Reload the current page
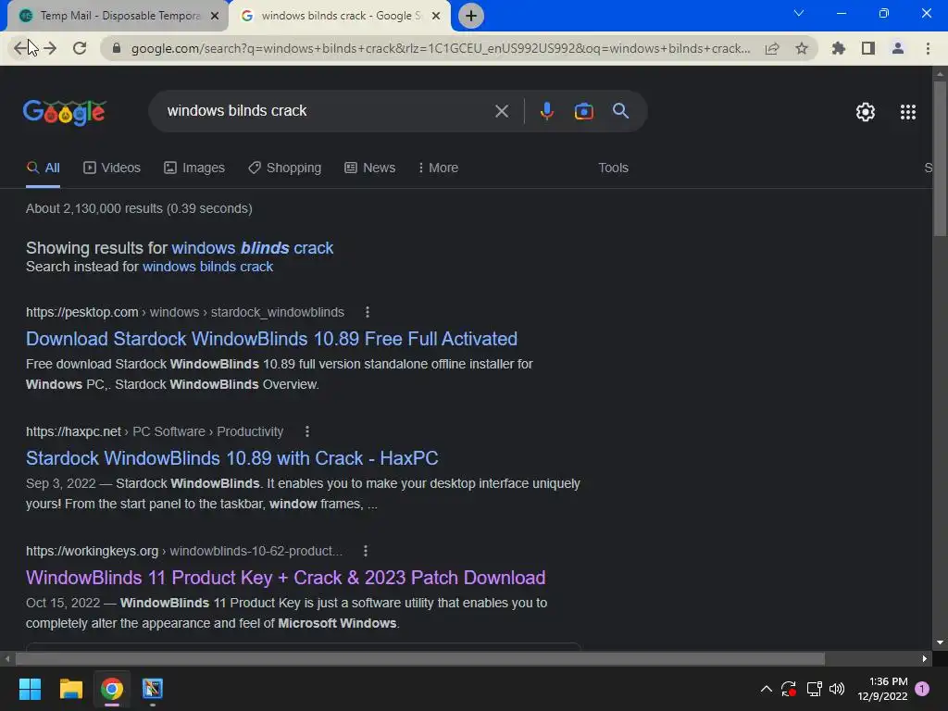Viewport: 948px width, 711px height. point(80,48)
